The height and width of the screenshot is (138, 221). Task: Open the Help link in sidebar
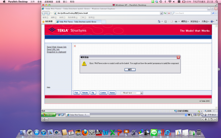(x=48, y=87)
